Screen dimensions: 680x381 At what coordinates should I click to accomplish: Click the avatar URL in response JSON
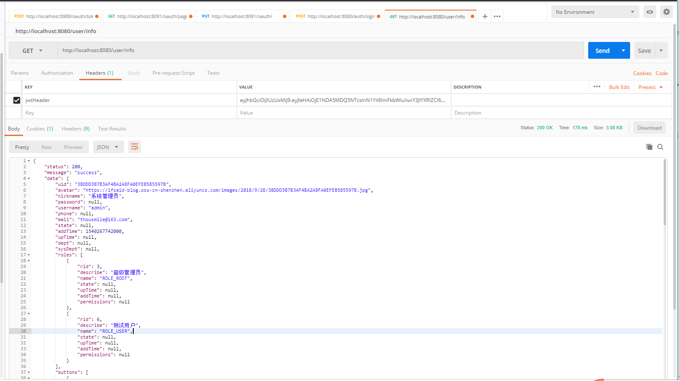click(228, 190)
